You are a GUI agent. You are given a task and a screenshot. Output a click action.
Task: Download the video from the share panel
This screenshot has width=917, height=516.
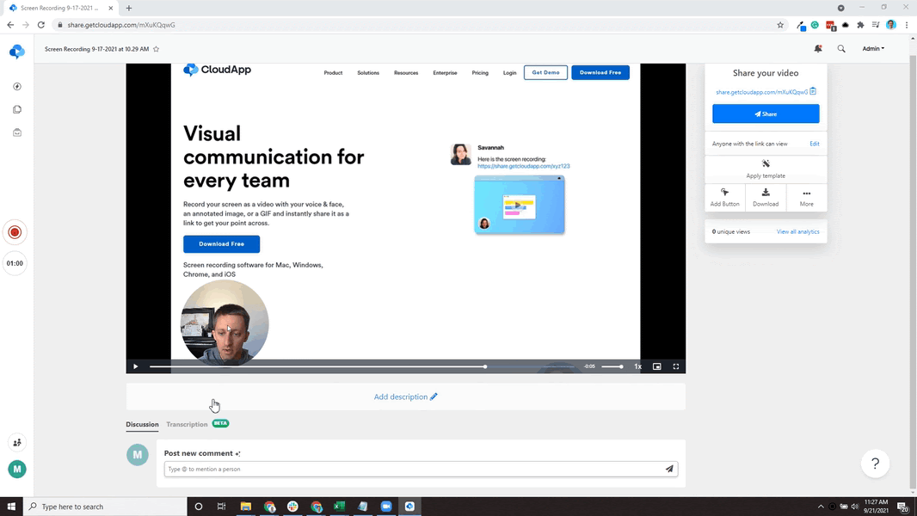coord(766,198)
